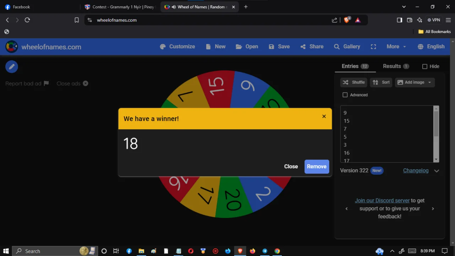This screenshot has height=256, width=455.
Task: Open Brave Leo AI assistant icon
Action: pos(419,20)
